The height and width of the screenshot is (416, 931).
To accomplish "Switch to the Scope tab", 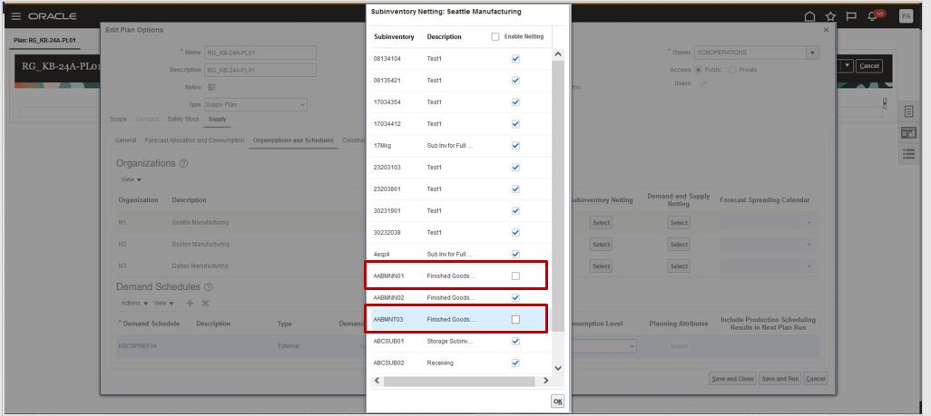I will [118, 120].
